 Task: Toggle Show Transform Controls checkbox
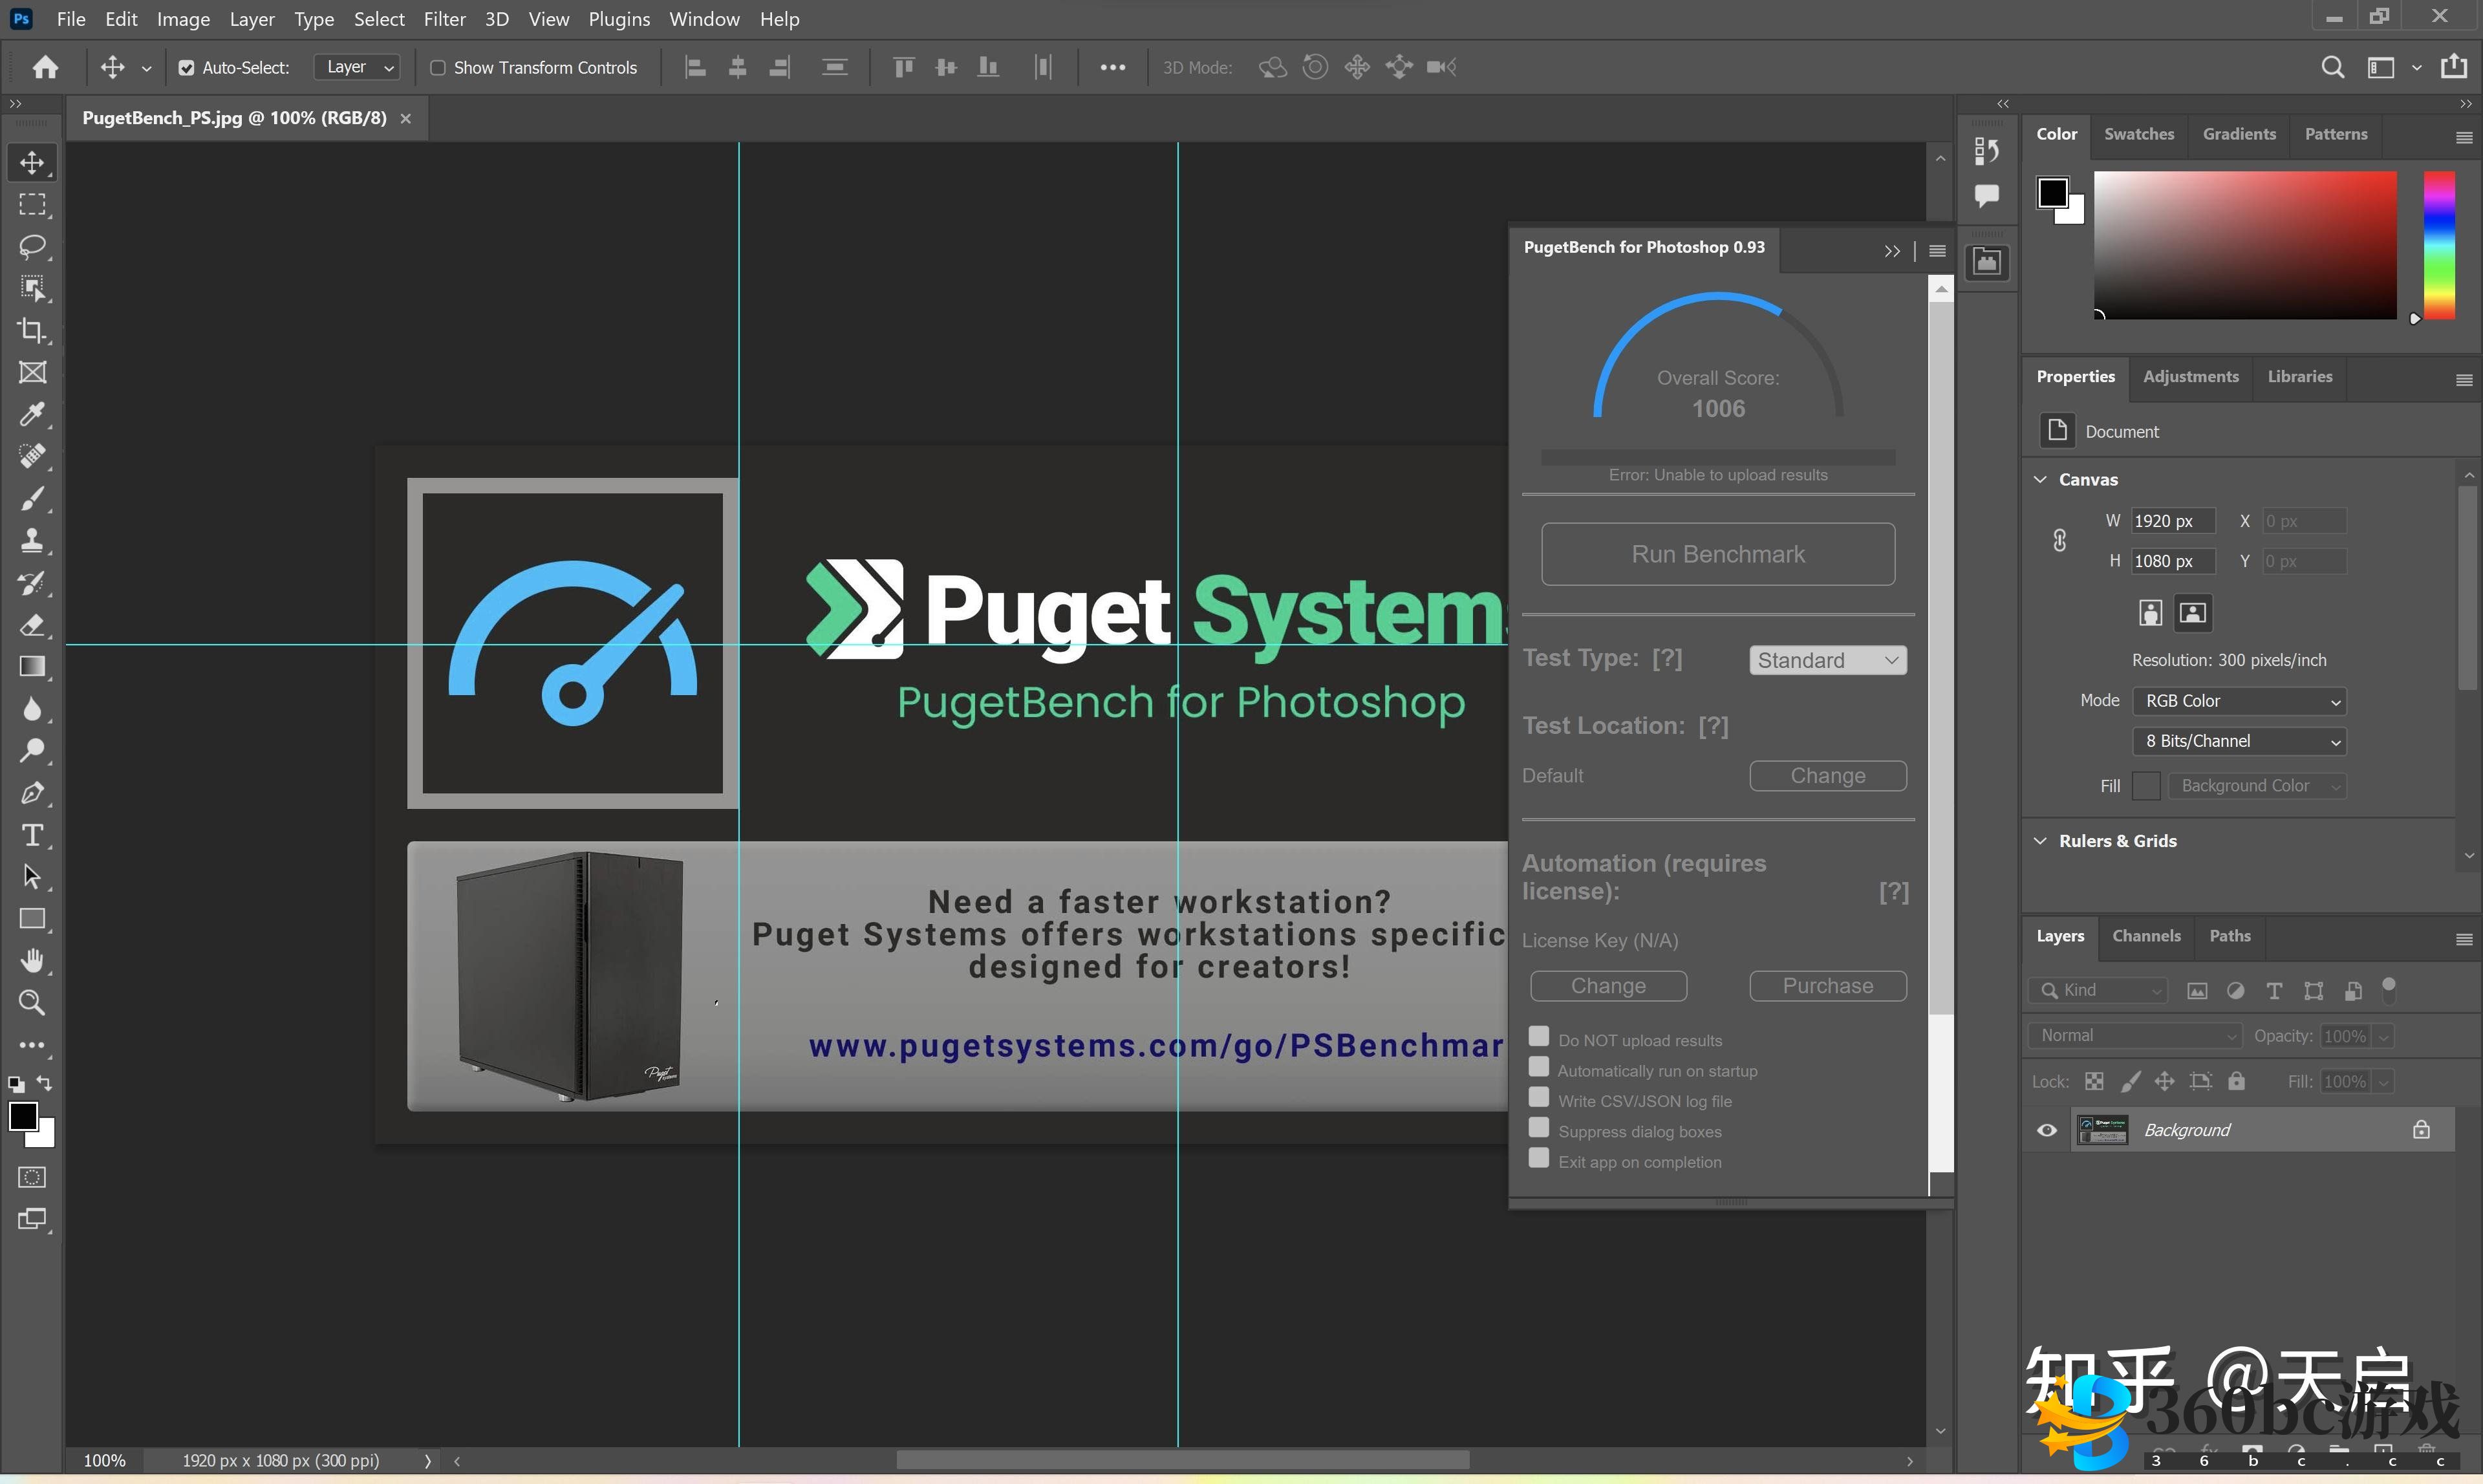[x=438, y=68]
